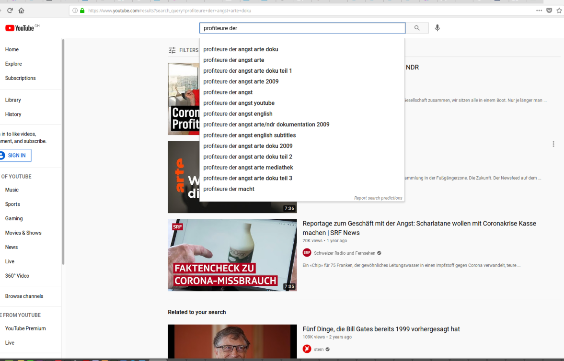Click Report search predictions link
This screenshot has height=361, width=564.
point(378,198)
